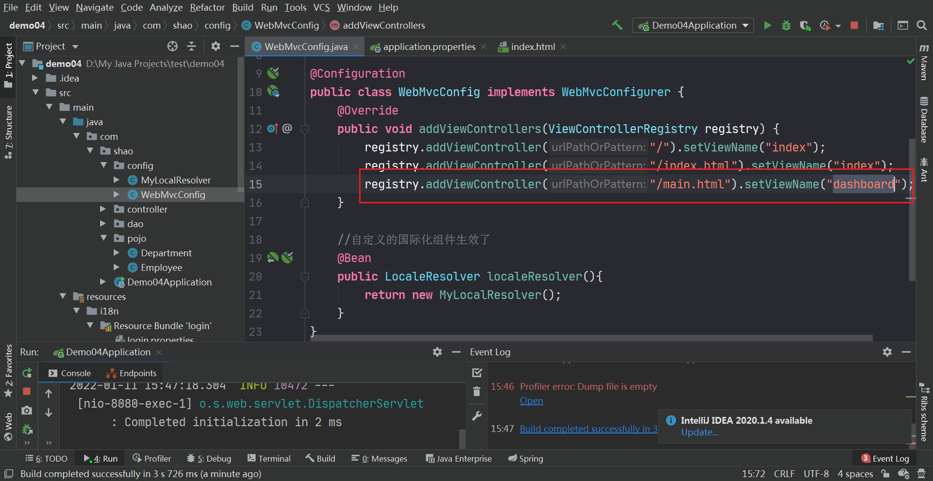Click Build completed successfully link
The image size is (933, 481).
(588, 429)
